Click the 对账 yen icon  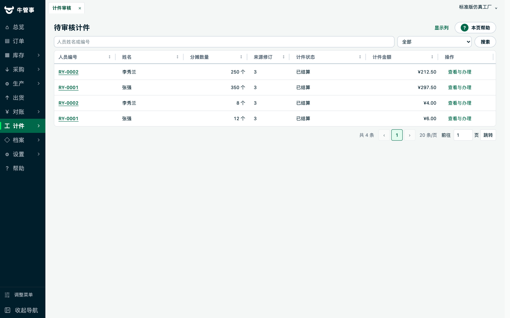pos(7,112)
